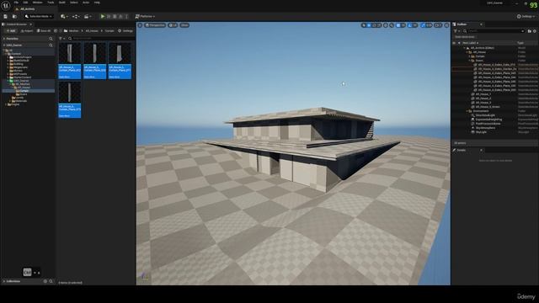The height and width of the screenshot is (303, 539).
Task: Open the Settings menu in the top-right toolbar
Action: 526,16
